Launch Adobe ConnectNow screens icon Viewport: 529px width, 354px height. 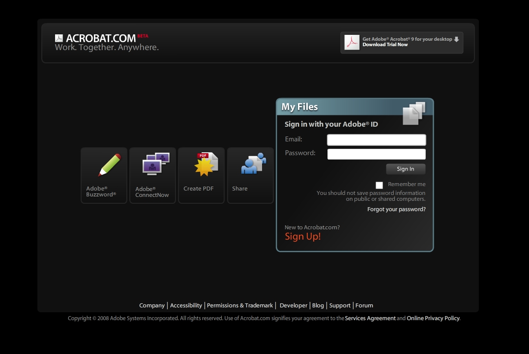pyautogui.click(x=156, y=163)
